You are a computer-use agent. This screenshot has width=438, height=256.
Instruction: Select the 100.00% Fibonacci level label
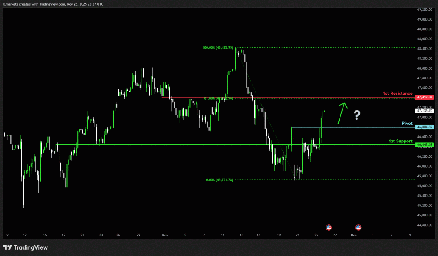click(x=218, y=47)
